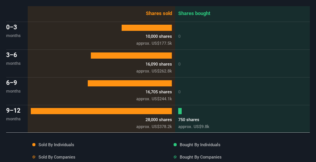Select the 0–3 months row label
The height and width of the screenshot is (162, 316).
(x=13, y=31)
